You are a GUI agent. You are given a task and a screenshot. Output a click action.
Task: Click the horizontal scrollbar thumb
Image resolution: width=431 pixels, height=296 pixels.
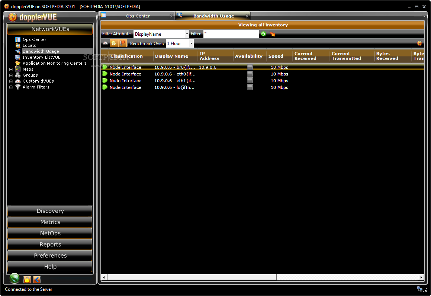click(x=192, y=277)
